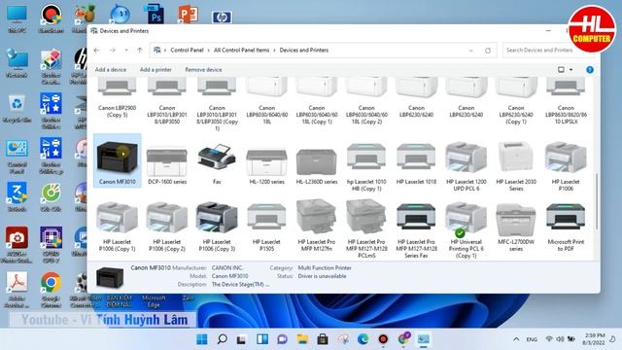Go back with the Back arrow
Viewport: 622px width, 350px height.
[97, 51]
